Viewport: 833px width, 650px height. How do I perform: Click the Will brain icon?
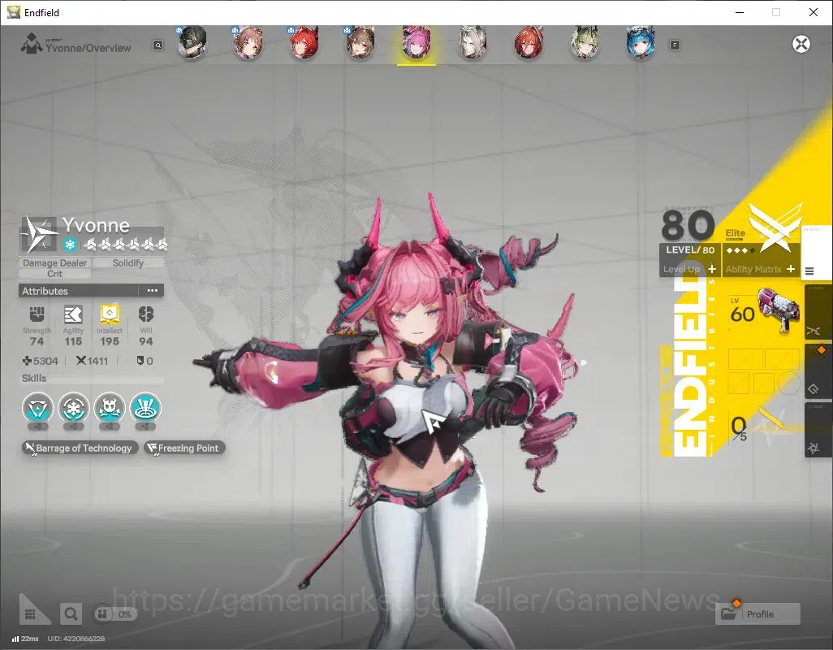(x=146, y=314)
